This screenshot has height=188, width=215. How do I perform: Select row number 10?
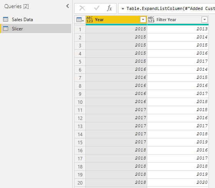(x=80, y=102)
